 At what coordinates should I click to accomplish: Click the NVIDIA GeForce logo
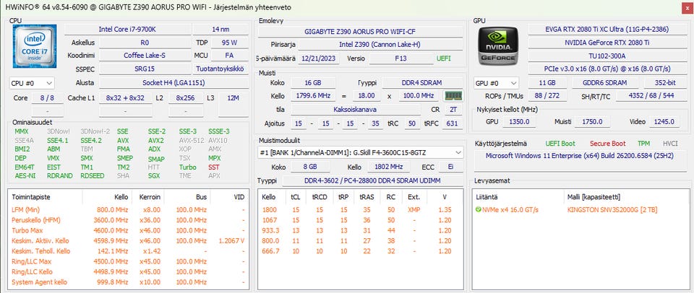(x=498, y=46)
